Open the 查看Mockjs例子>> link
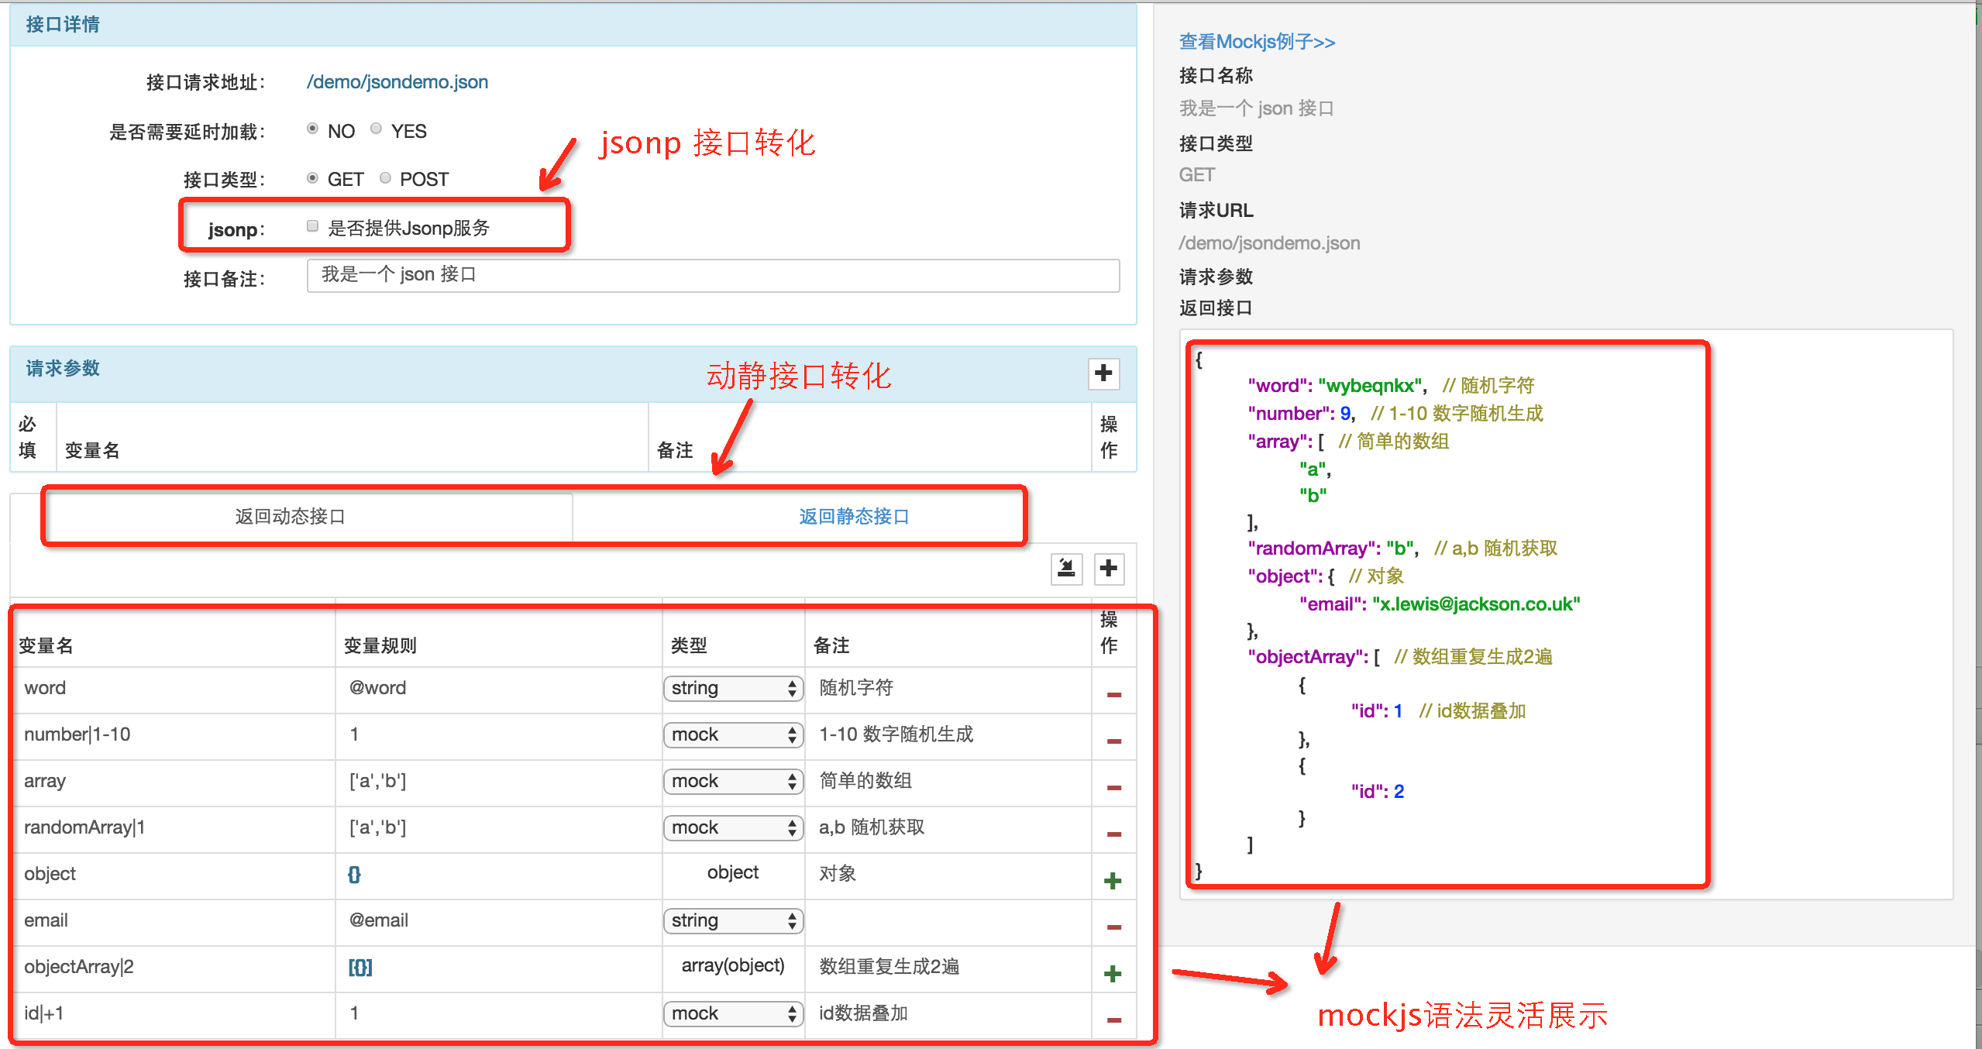Screen dimensions: 1982x1049 (1257, 42)
